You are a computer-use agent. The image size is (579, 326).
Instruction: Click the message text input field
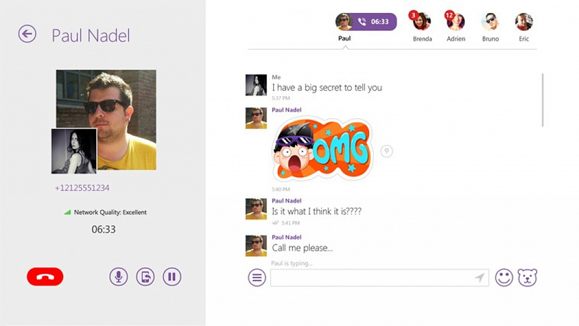pos(379,277)
